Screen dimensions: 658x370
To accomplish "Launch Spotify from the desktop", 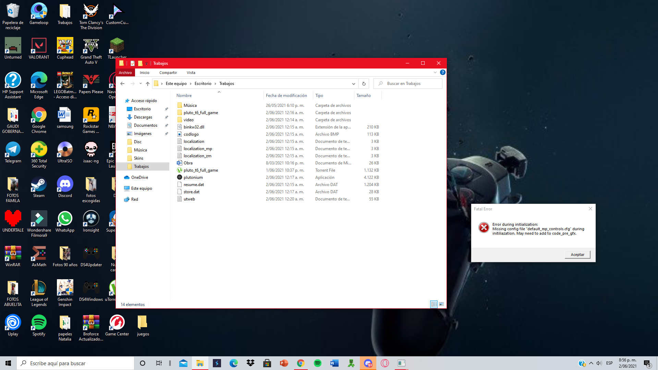I will pyautogui.click(x=39, y=325).
